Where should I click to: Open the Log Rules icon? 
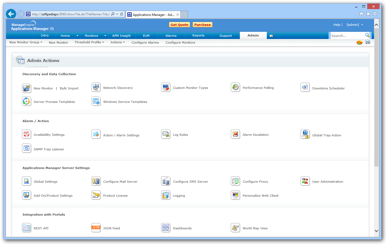pyautogui.click(x=166, y=134)
